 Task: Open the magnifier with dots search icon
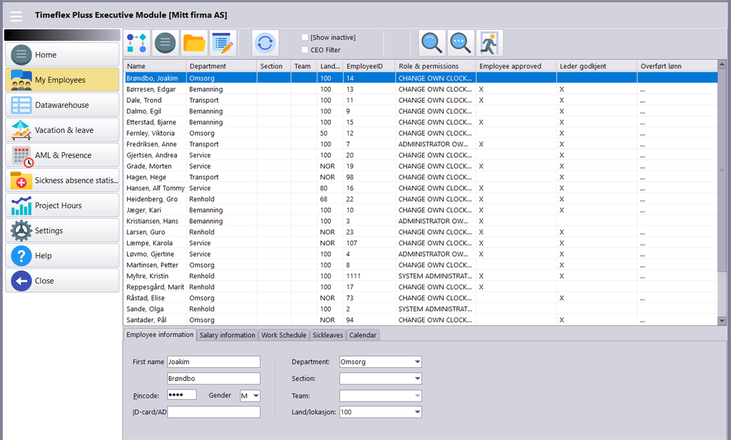pos(459,42)
